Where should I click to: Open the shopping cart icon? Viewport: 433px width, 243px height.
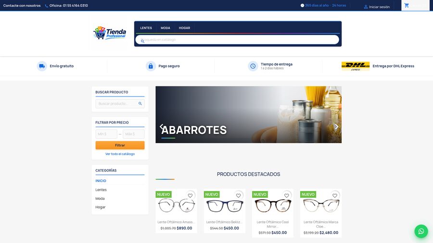407,5
